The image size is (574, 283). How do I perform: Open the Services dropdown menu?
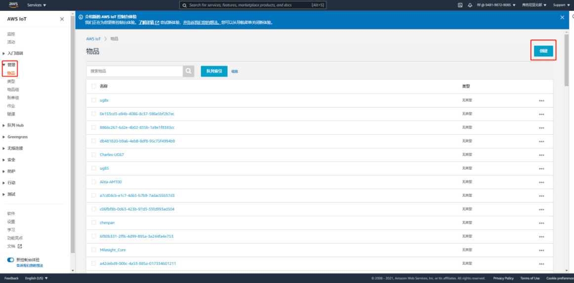click(x=37, y=5)
